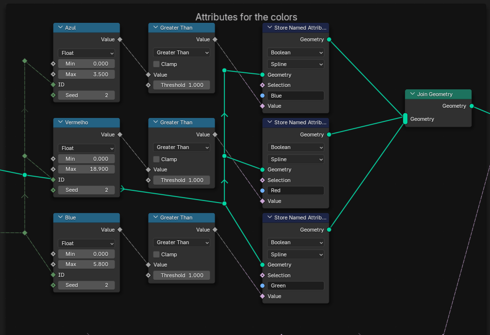Viewport: 490px width, 335px height.
Task: Click the ID input socket of Azul
Action: (53, 84)
